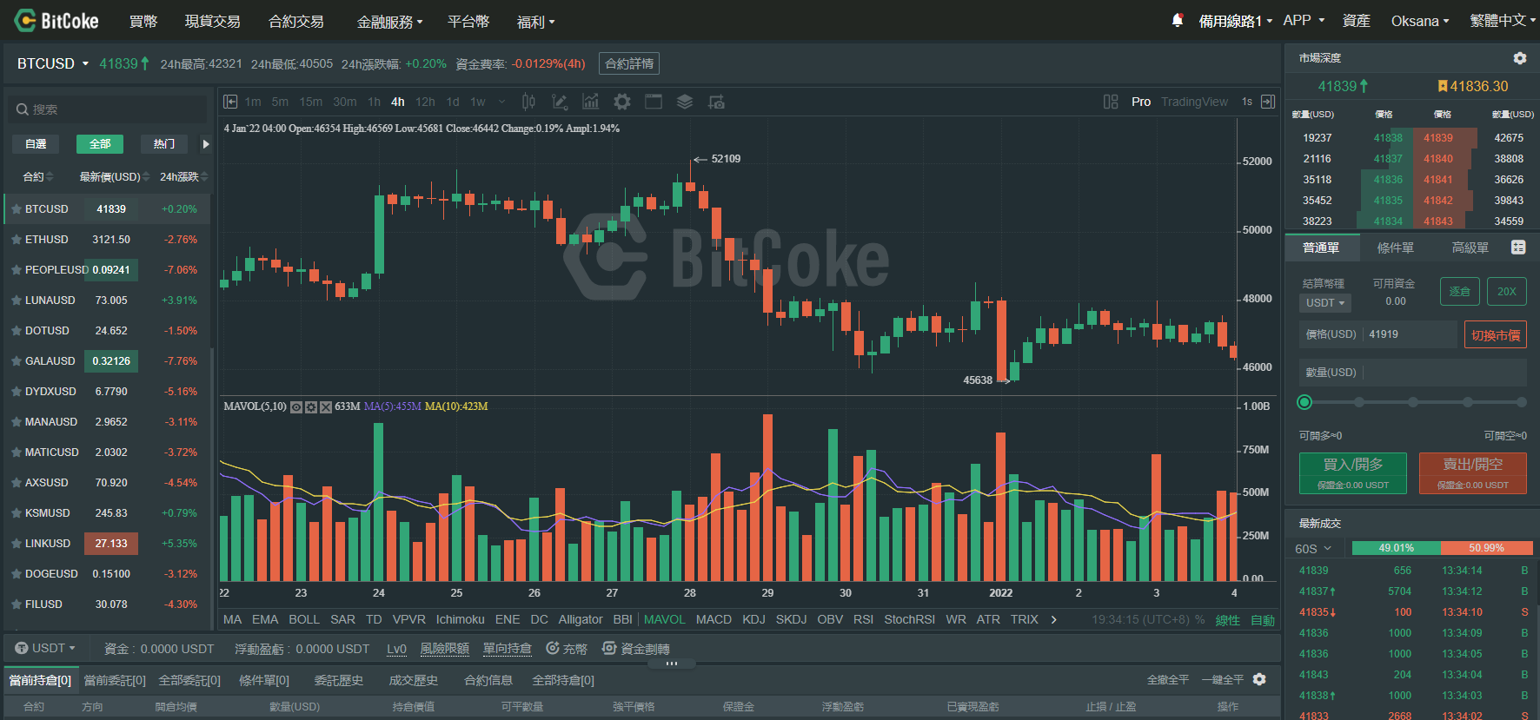
Task: Click 切換市價 button
Action: pyautogui.click(x=1495, y=334)
